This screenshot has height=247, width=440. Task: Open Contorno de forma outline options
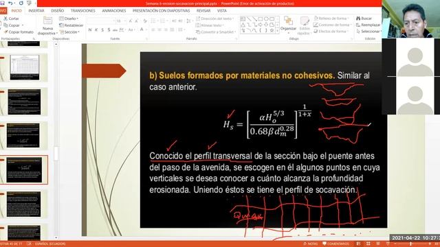pos(332,25)
